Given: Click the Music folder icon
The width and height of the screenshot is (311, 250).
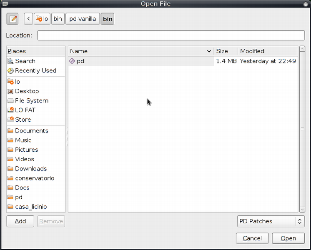Looking at the screenshot, I should tap(10, 140).
